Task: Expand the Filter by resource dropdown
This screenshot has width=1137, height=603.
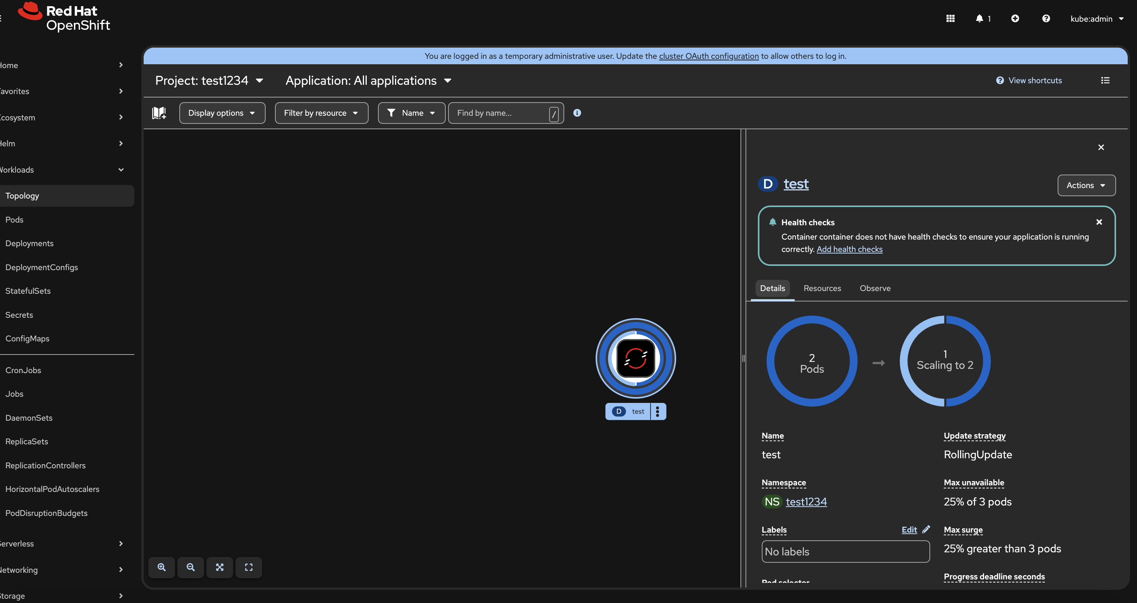Action: coord(321,113)
